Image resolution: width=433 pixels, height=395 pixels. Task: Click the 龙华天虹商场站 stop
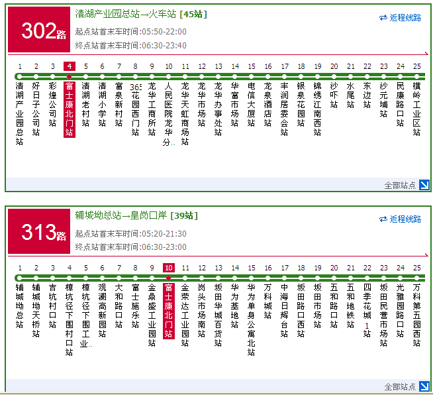(x=185, y=113)
